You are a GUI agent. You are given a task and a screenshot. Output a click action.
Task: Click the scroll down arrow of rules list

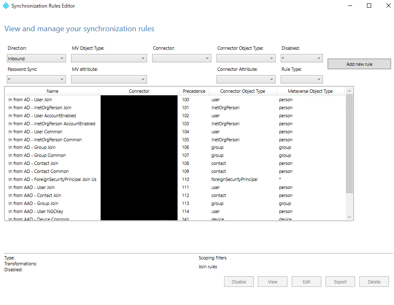click(349, 217)
